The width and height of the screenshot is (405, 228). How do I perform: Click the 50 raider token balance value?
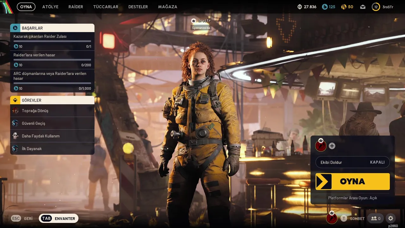(351, 7)
